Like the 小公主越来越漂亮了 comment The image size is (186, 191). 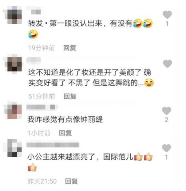click(167, 148)
